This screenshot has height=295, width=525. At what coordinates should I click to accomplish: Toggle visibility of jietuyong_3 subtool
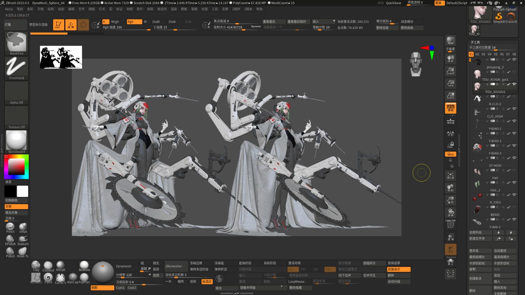click(x=514, y=60)
